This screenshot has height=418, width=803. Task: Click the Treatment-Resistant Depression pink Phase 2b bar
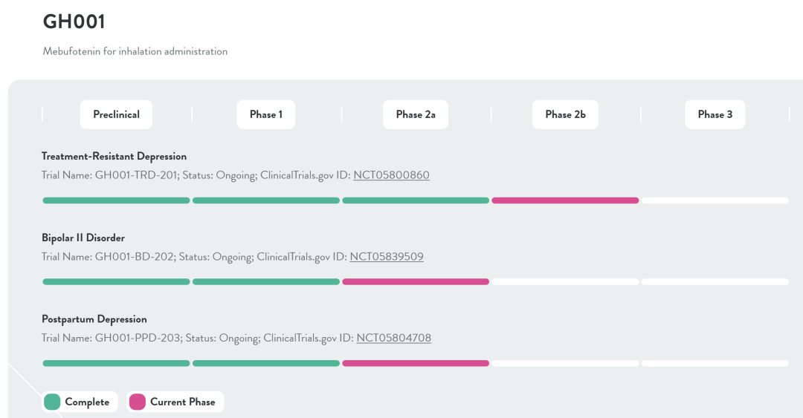(x=565, y=200)
